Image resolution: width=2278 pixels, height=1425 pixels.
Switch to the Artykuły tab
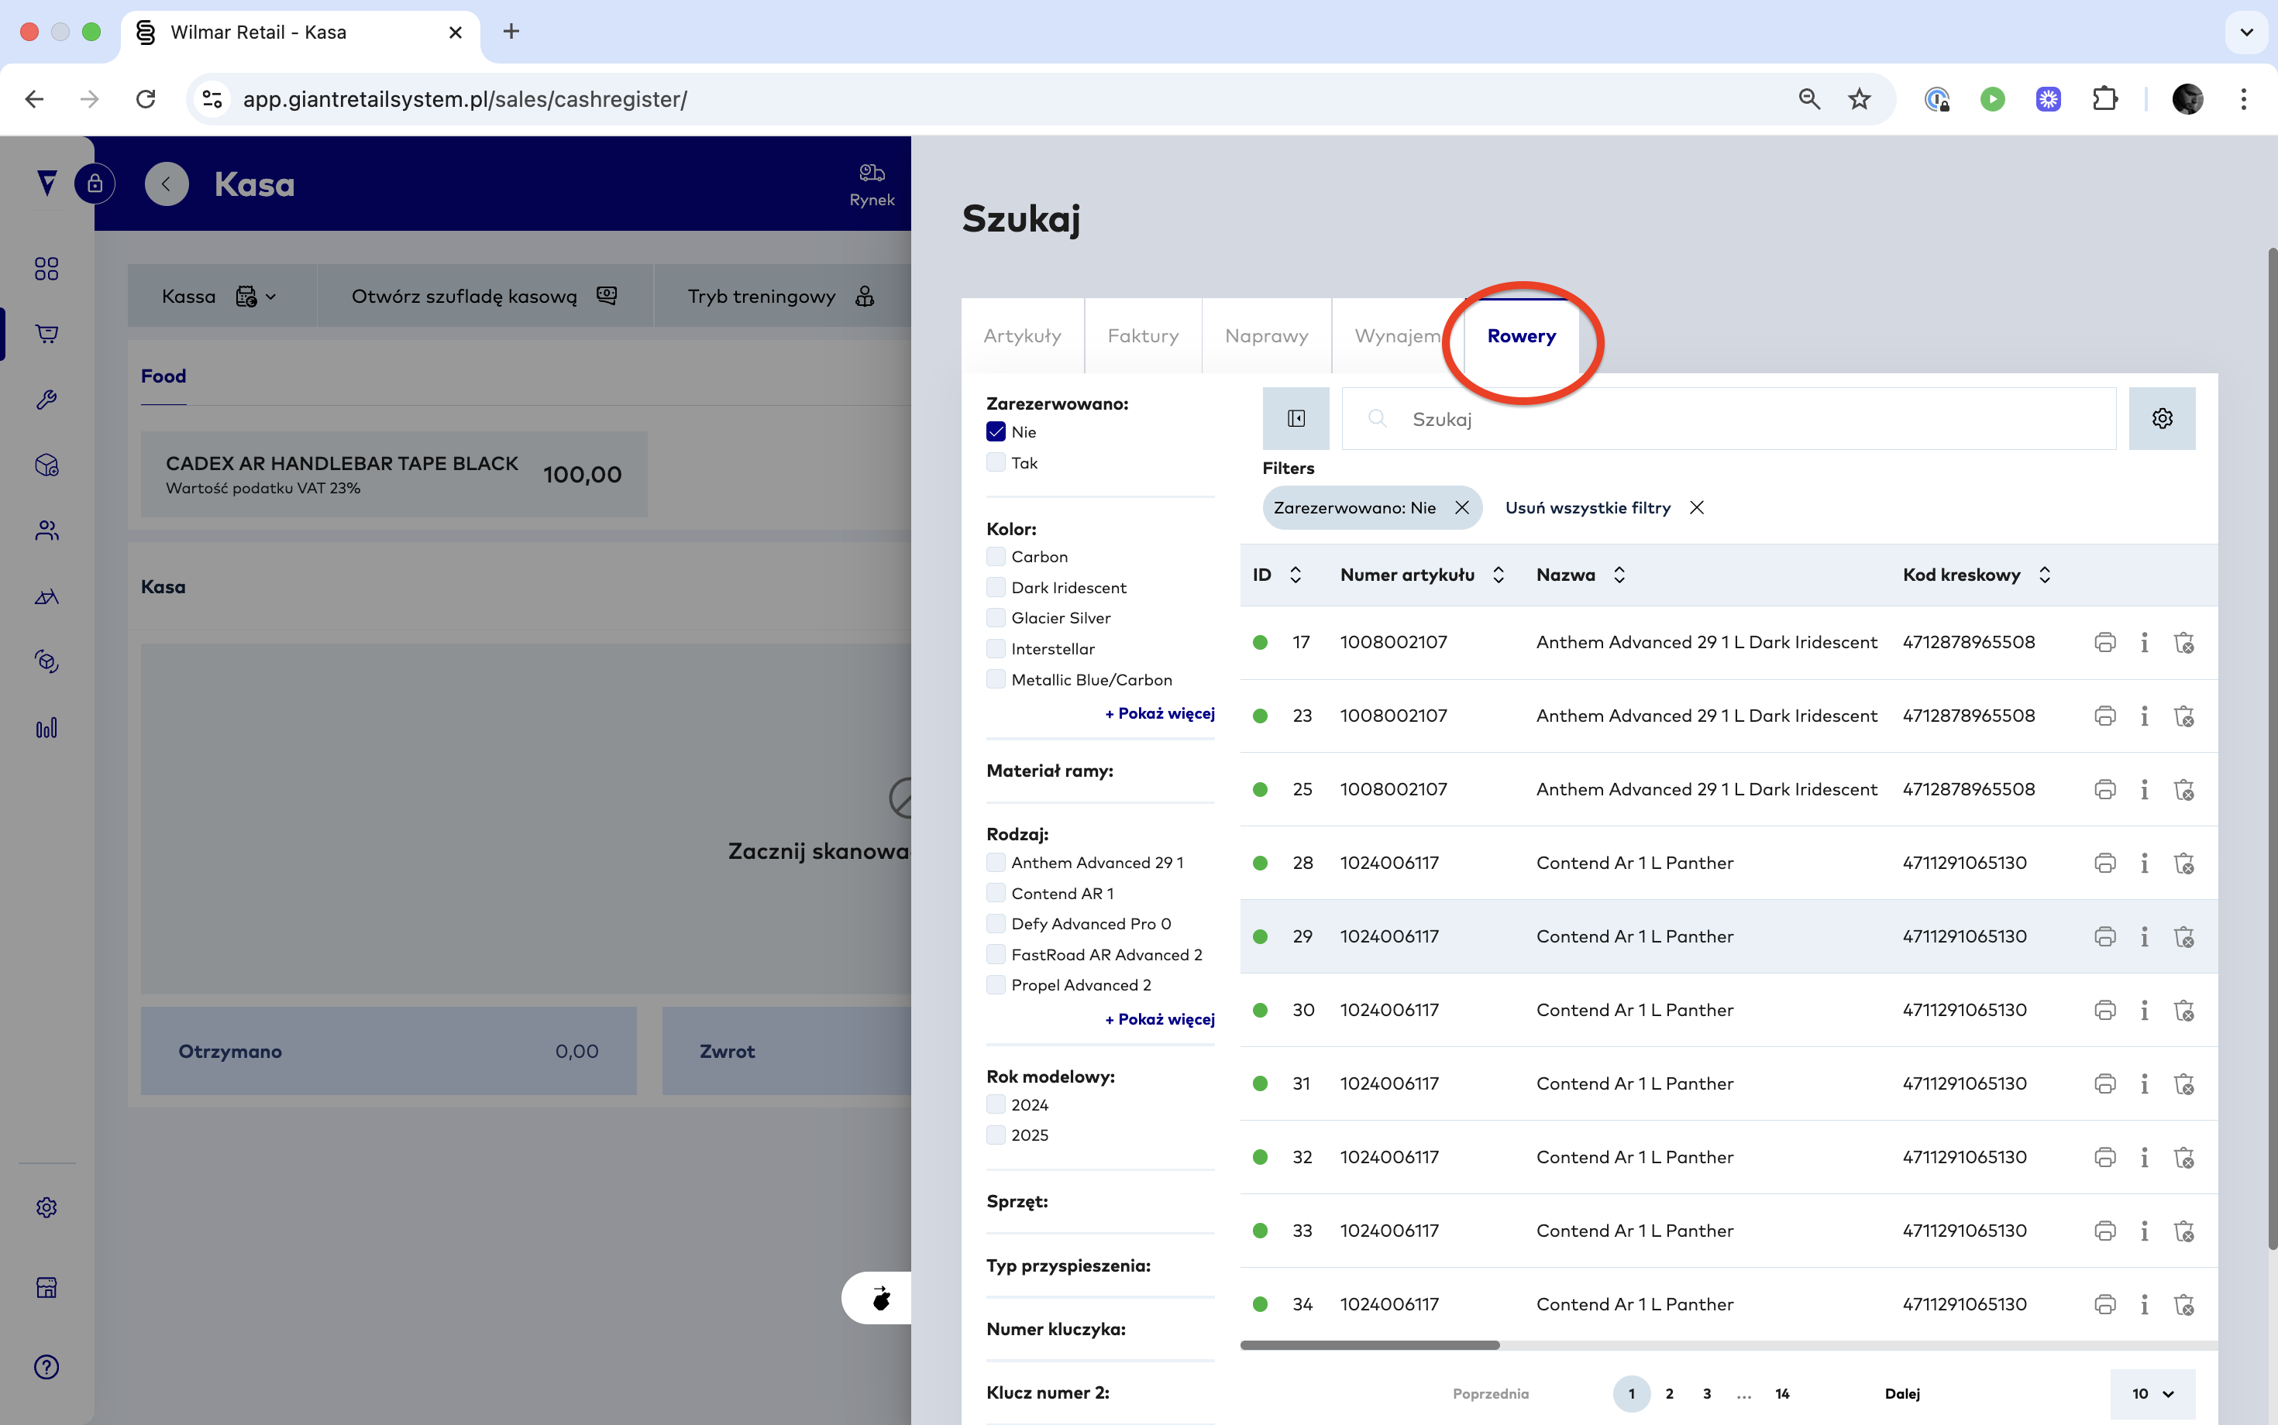click(1022, 336)
